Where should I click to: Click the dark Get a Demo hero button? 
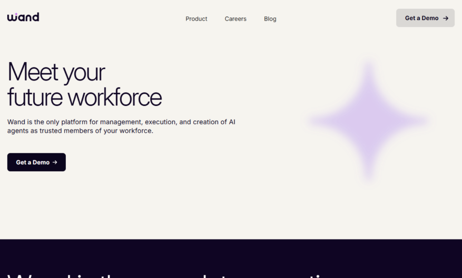point(36,162)
